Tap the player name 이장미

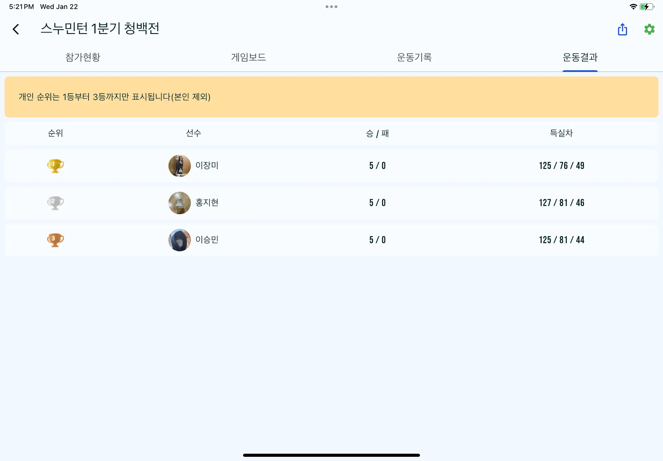[207, 166]
